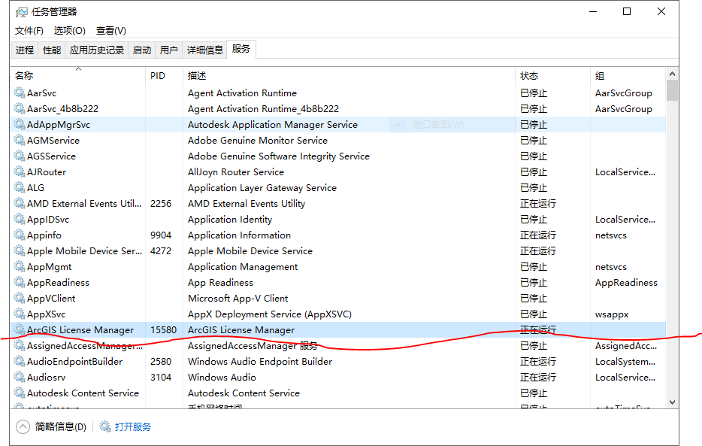This screenshot has width=702, height=446.
Task: Switch to the 性能 tab
Action: click(x=51, y=49)
